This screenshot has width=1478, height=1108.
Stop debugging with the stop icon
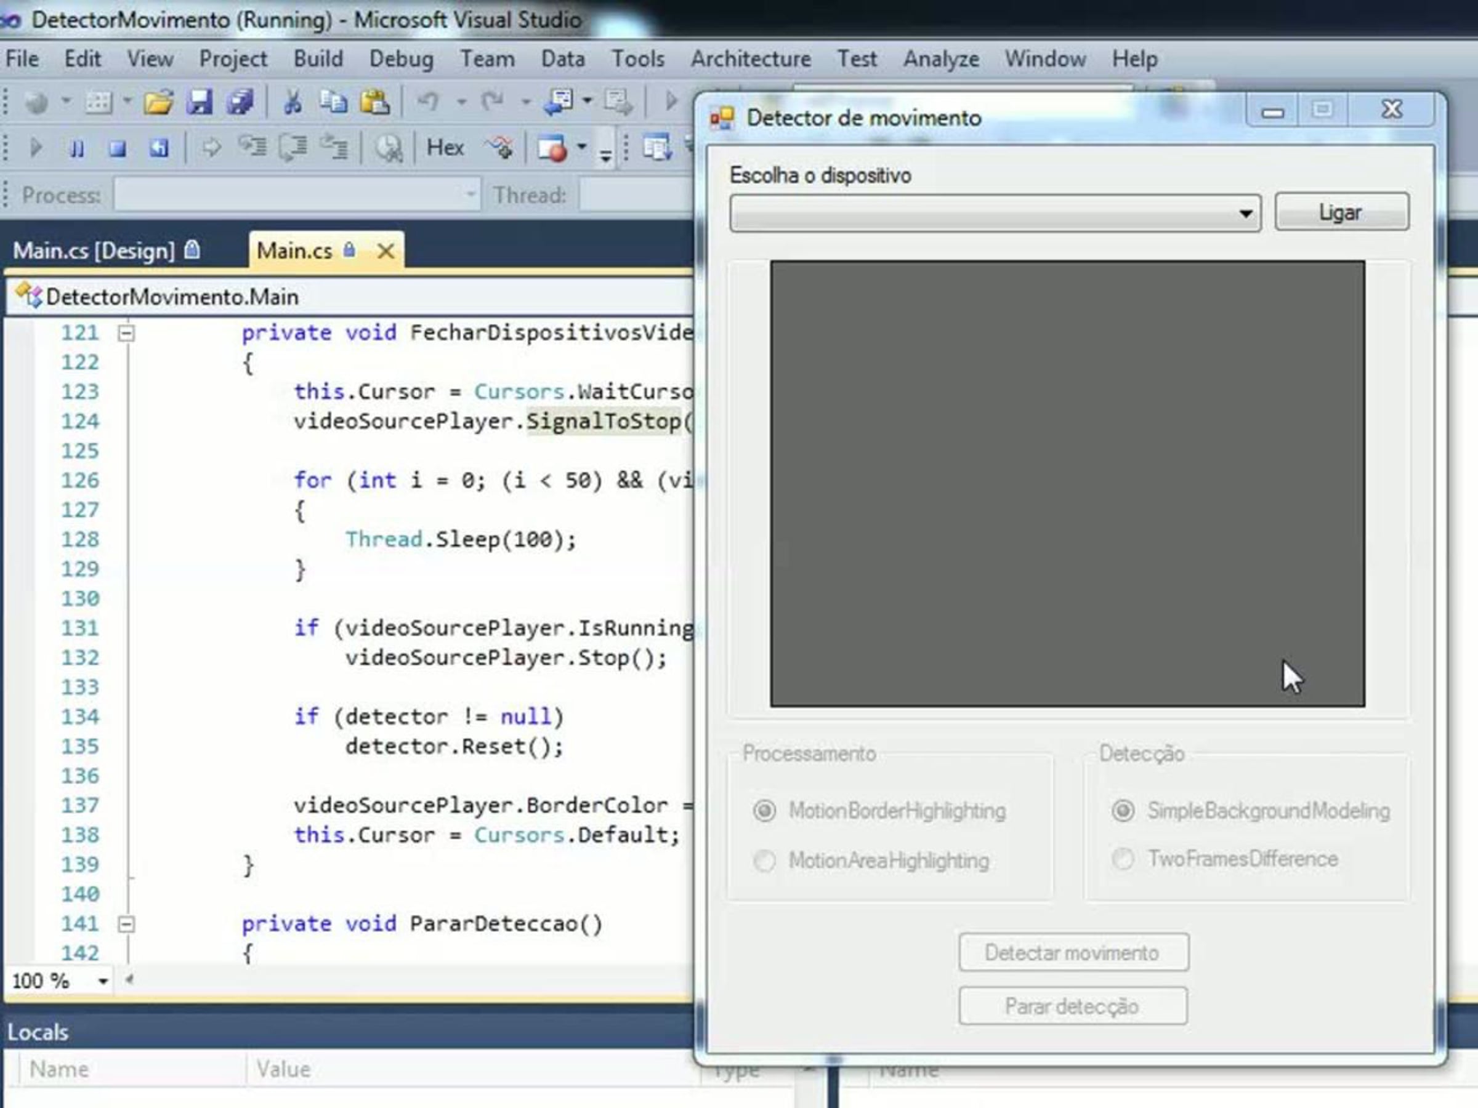pyautogui.click(x=118, y=148)
